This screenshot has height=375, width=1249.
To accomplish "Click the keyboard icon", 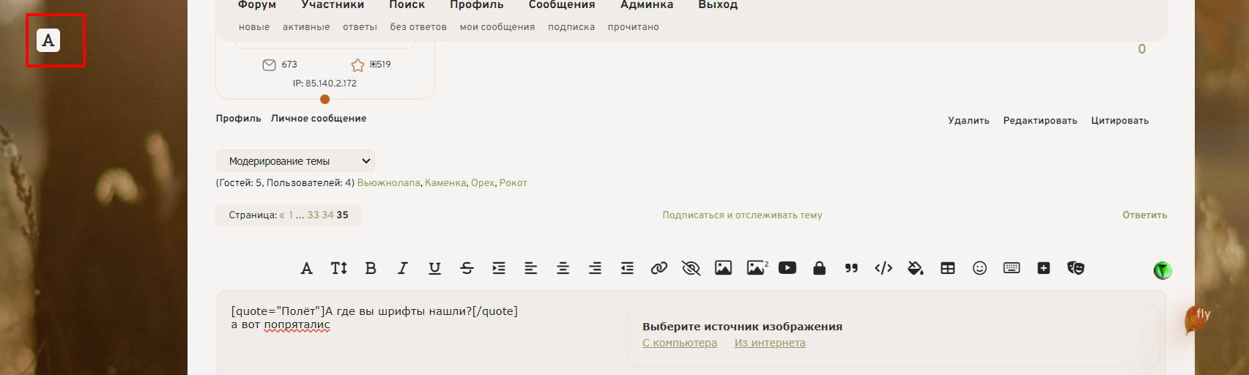I will click(1012, 268).
